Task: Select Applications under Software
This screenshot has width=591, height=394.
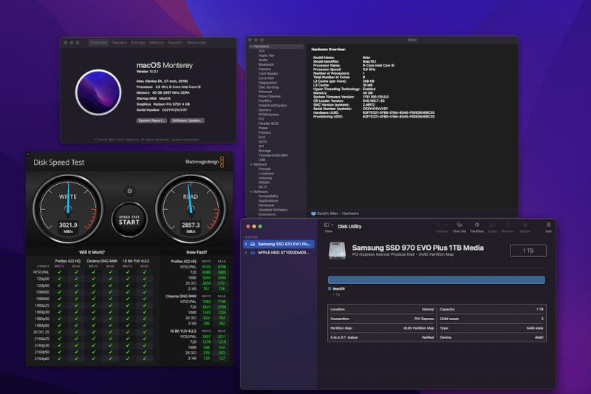Action: pos(268,200)
